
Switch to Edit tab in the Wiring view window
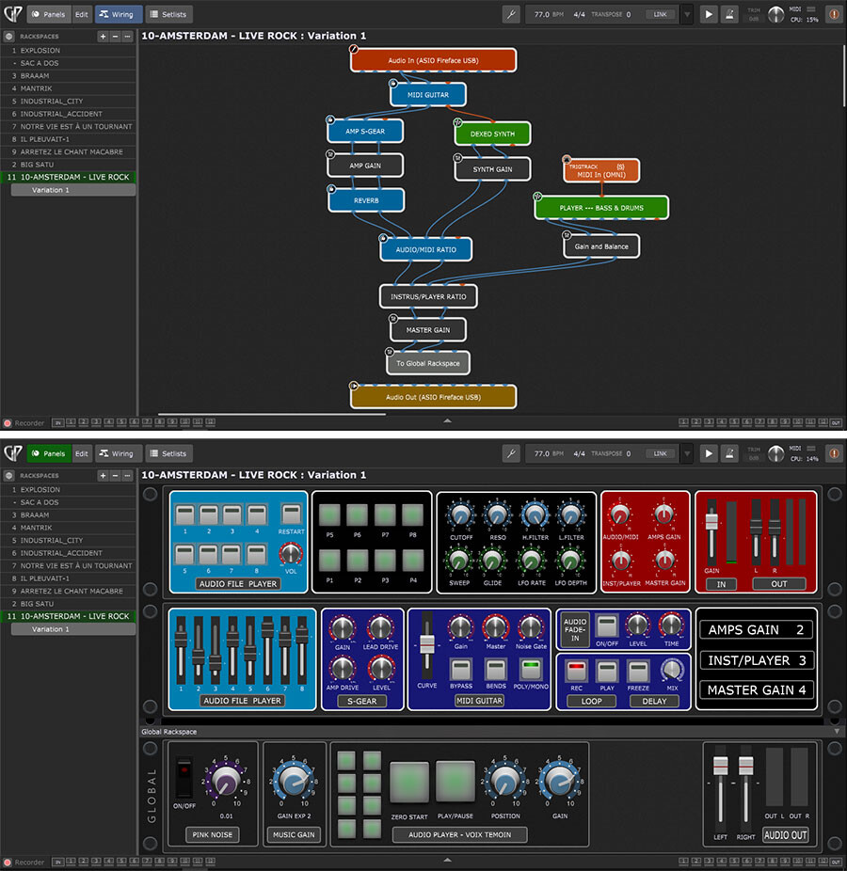tap(82, 14)
